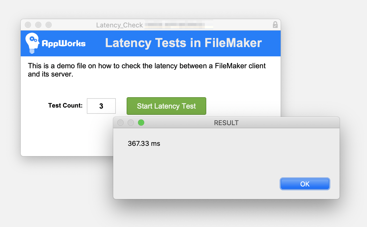Zoom the Latency_Check main window
367x227 pixels.
pyautogui.click(x=49, y=25)
